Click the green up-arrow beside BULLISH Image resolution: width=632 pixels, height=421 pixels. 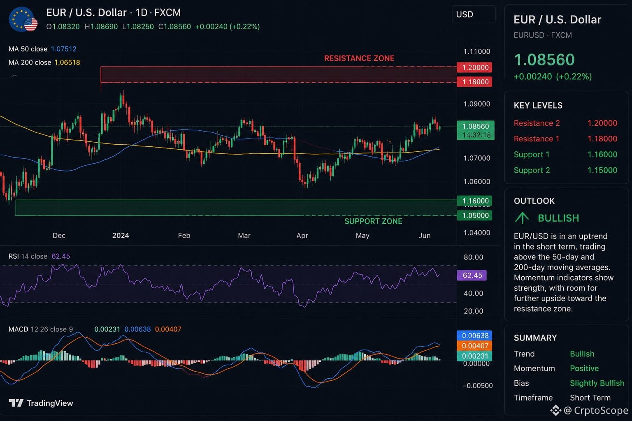click(x=522, y=217)
